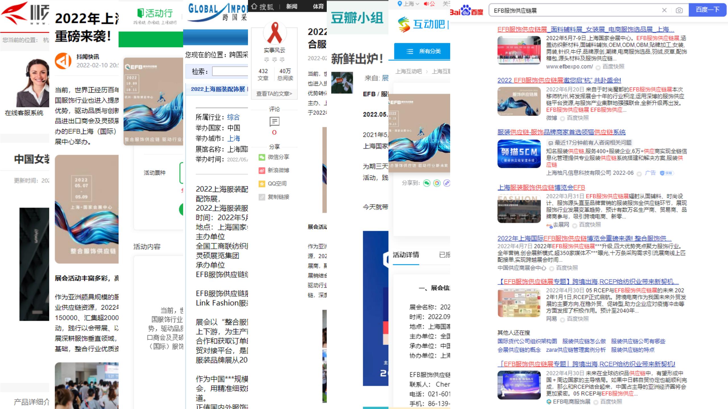Share via 新浪微博

pos(274,170)
